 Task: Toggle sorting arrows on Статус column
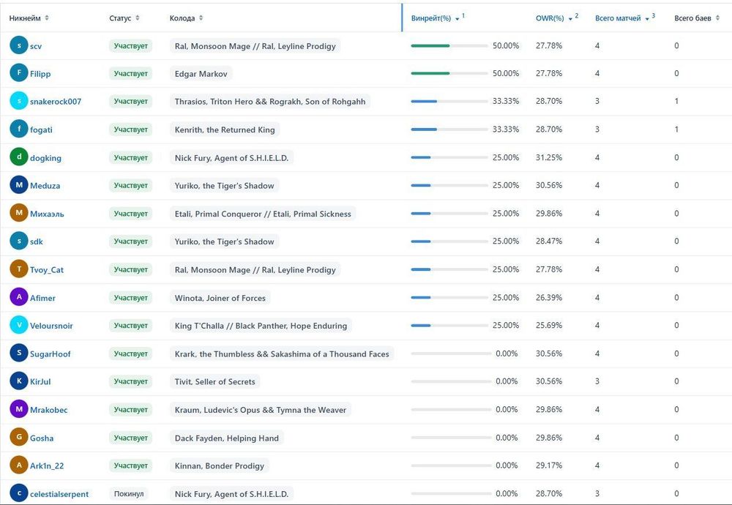(138, 18)
